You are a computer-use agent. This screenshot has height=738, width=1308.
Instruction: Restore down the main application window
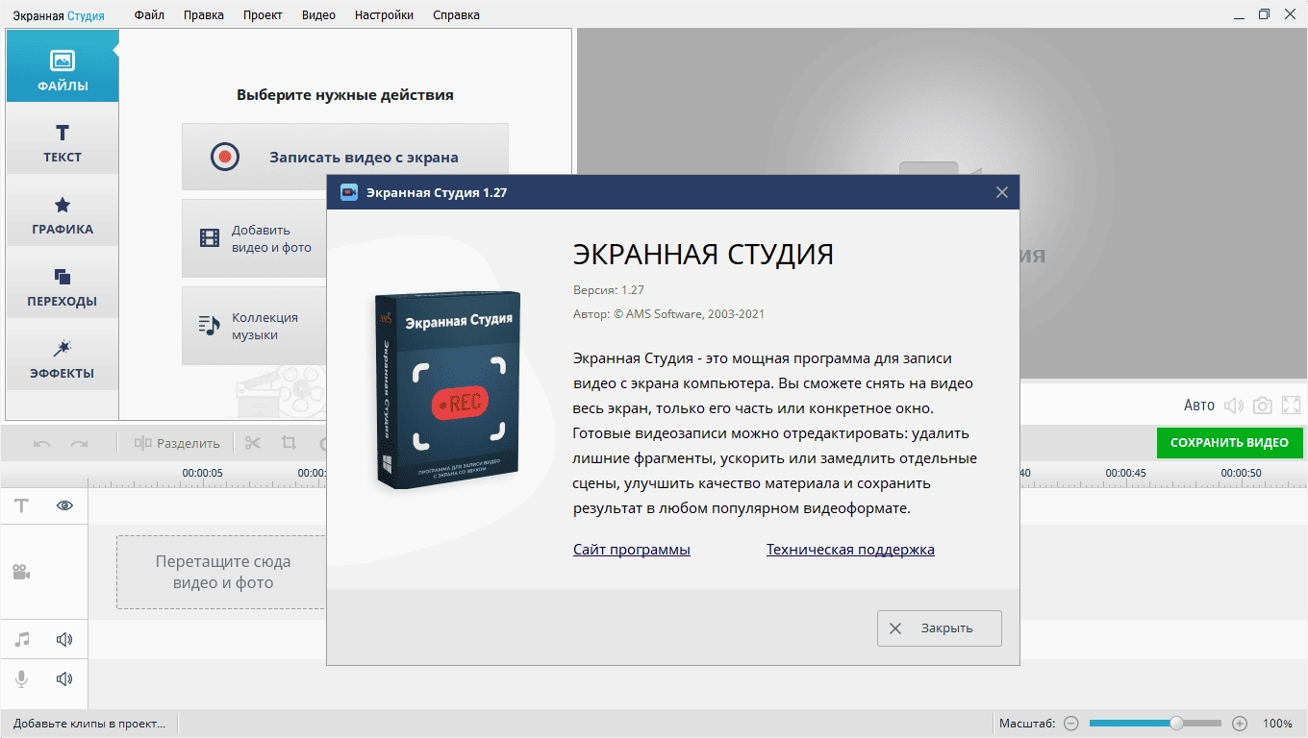point(1264,13)
